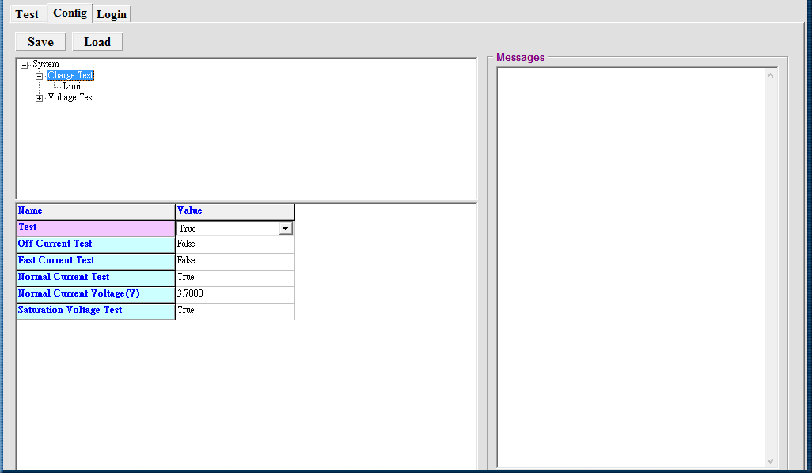Image resolution: width=812 pixels, height=473 pixels.
Task: Open the Test value dropdown arrow
Action: (286, 229)
